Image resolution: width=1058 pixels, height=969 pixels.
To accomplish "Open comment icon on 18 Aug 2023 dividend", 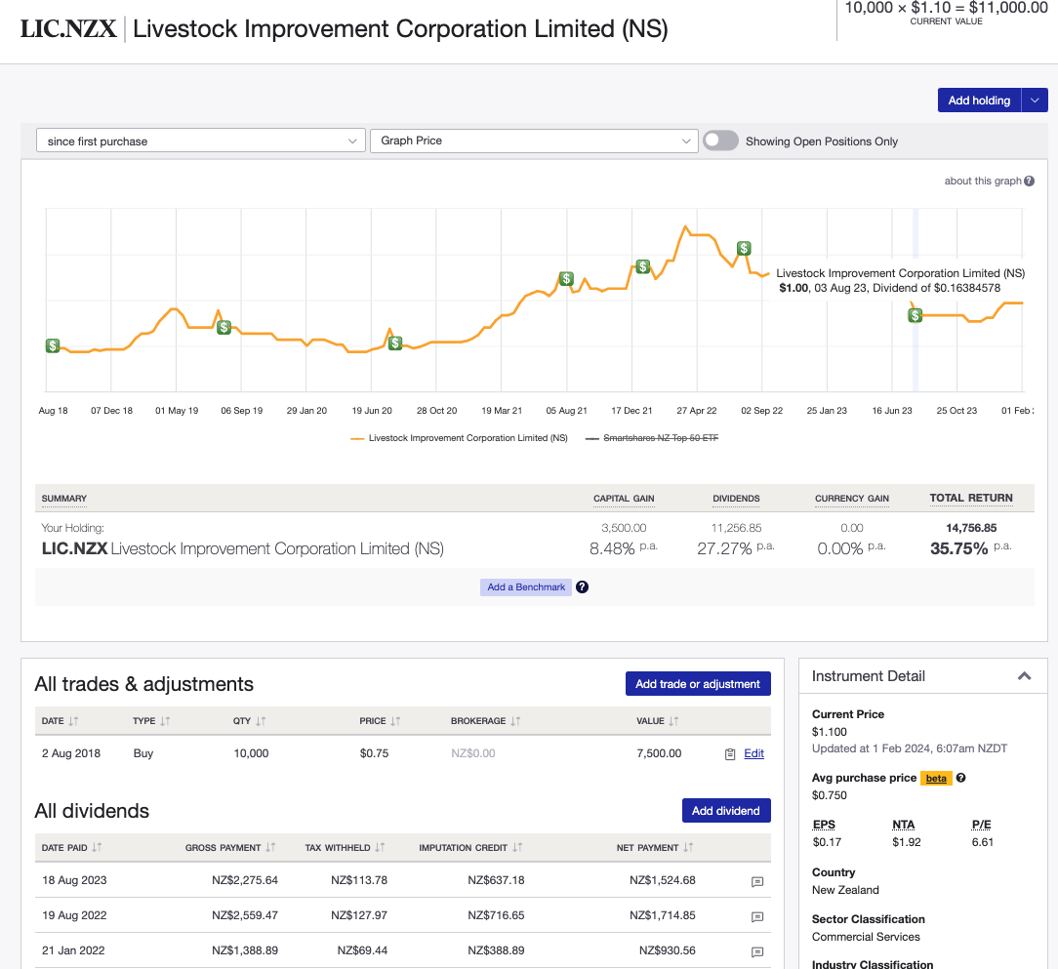I will click(756, 882).
